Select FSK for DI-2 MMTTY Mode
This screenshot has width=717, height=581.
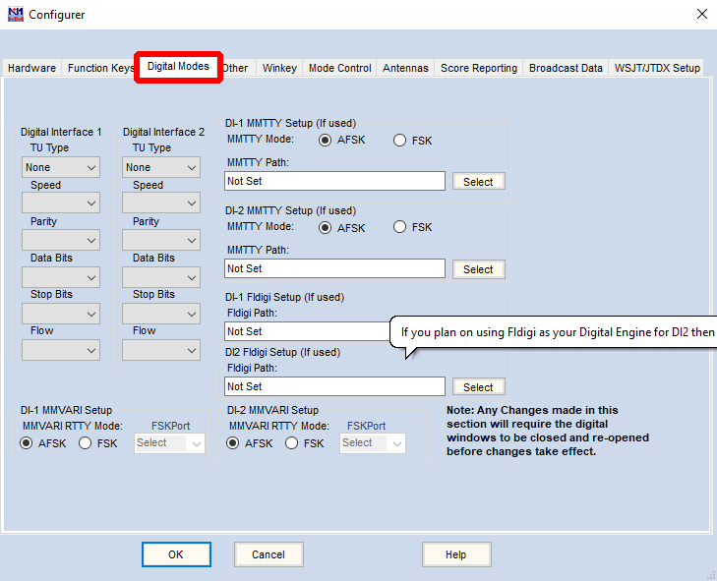click(x=399, y=227)
